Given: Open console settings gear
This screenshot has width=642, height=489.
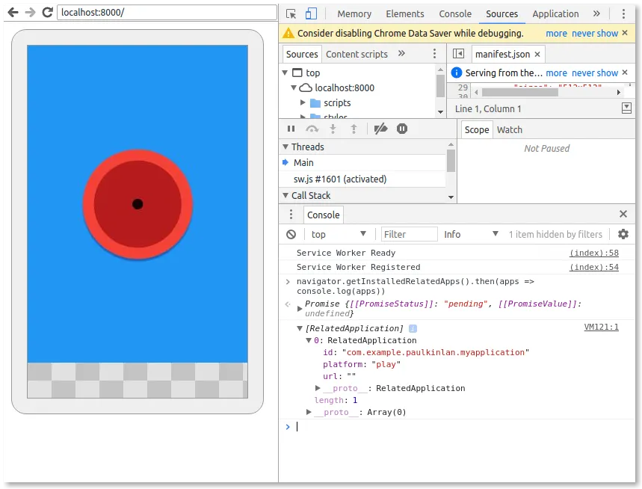Looking at the screenshot, I should [623, 234].
